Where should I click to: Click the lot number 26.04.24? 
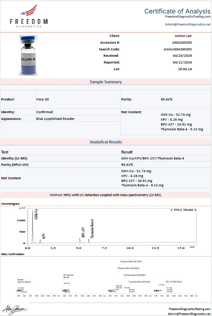pyautogui.click(x=185, y=69)
